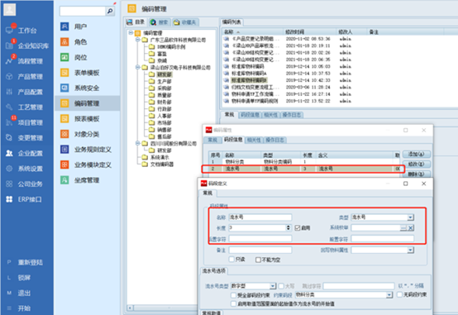The image size is (458, 315).
Task: Click the 名称 name input field
Action: [260, 217]
